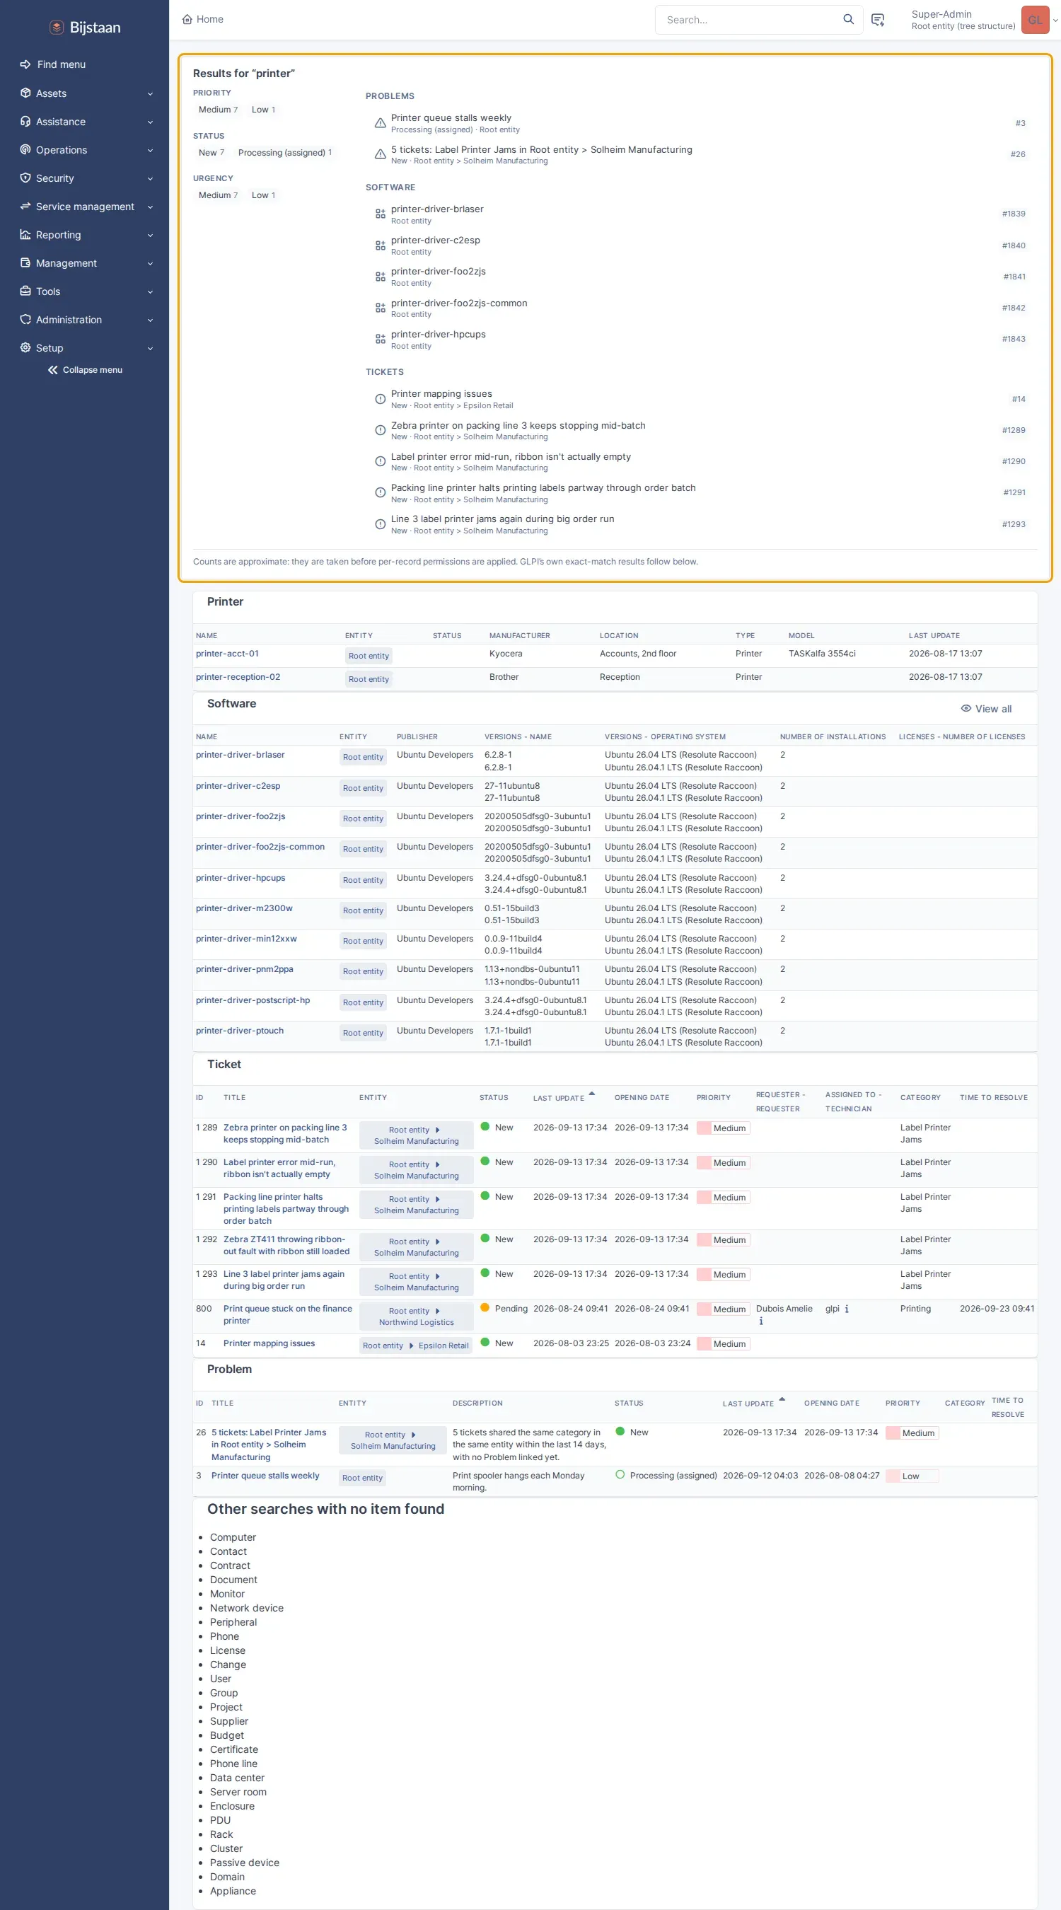Expand the Assistance menu chevron
This screenshot has height=1910, width=1061.
pyautogui.click(x=150, y=122)
